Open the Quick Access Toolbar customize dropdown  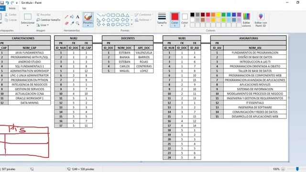point(17,3)
